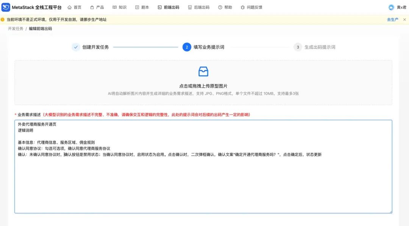Open the 黄x君 user avatar
The image size is (409, 226).
tap(391, 7)
